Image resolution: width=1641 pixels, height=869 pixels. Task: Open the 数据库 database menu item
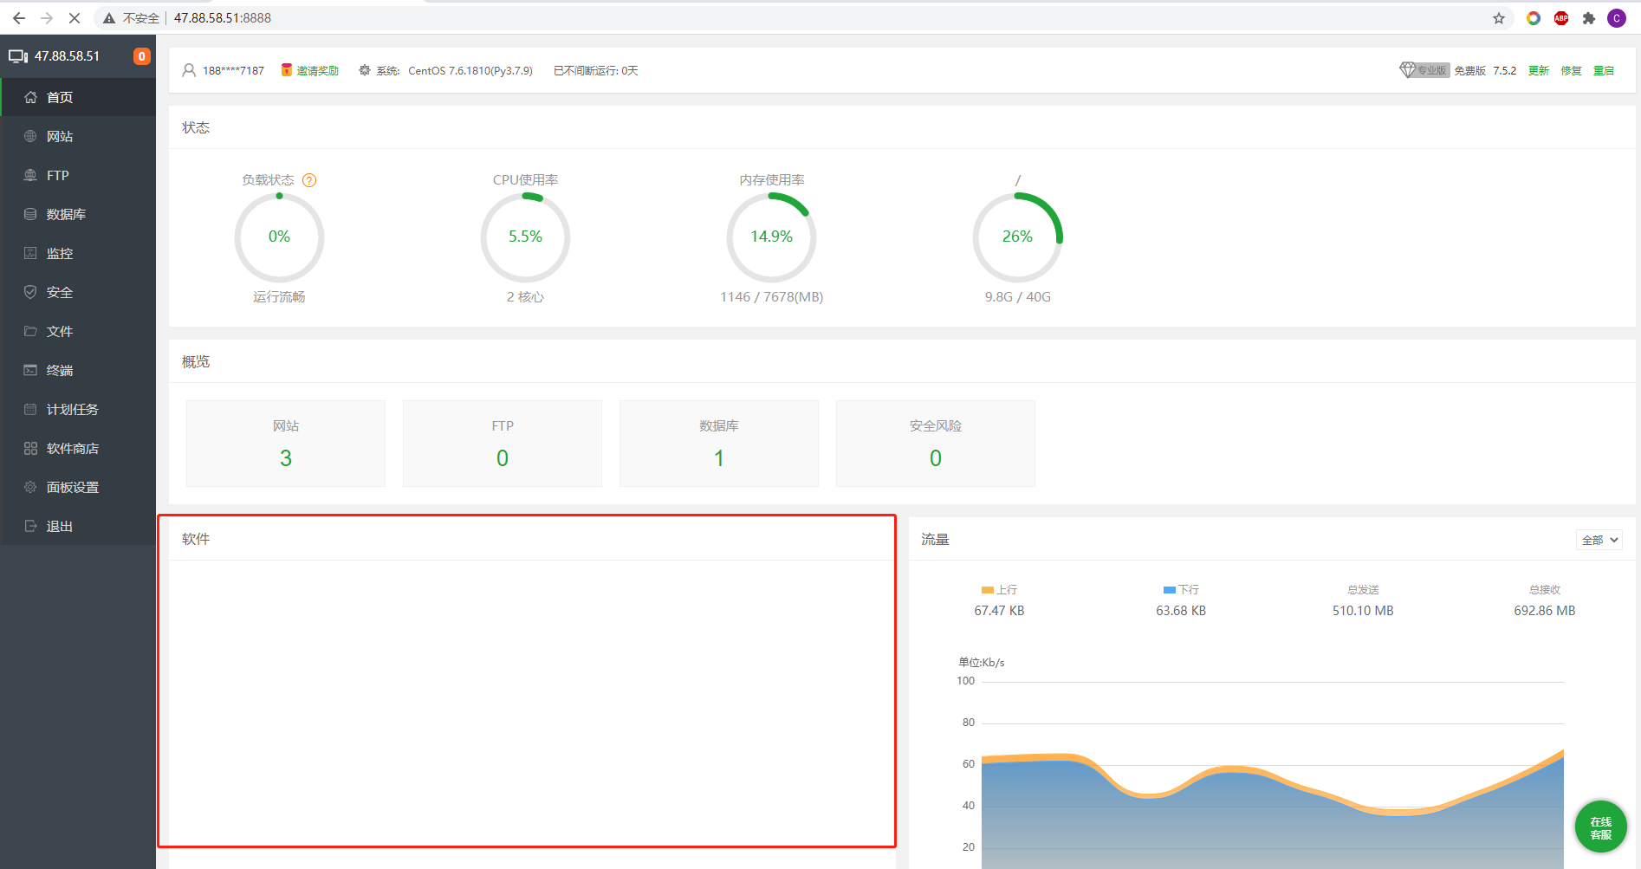pyautogui.click(x=78, y=214)
